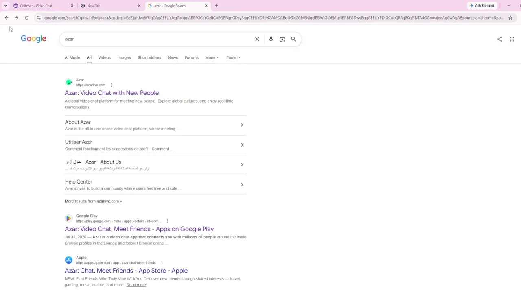521x293 pixels.
Task: Open Azar: Video Chat with New People
Action: (x=112, y=93)
